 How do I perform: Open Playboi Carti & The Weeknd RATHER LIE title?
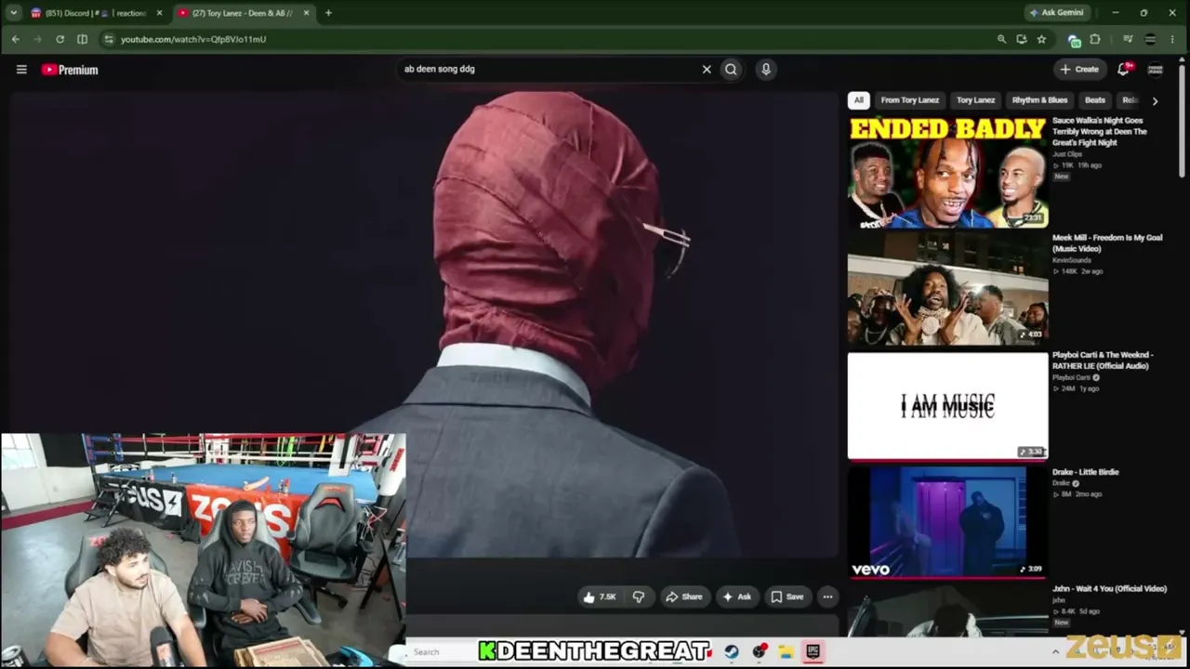point(1103,360)
